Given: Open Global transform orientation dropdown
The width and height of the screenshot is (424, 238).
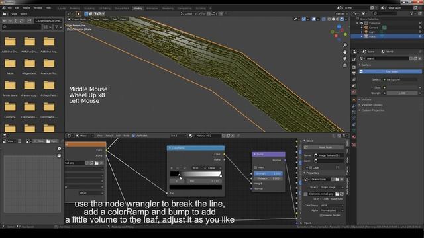Looking at the screenshot, I should pos(188,13).
